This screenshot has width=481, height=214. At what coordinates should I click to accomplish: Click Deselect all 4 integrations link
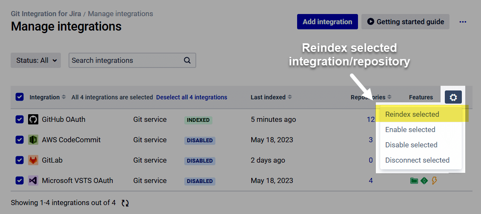click(x=192, y=97)
